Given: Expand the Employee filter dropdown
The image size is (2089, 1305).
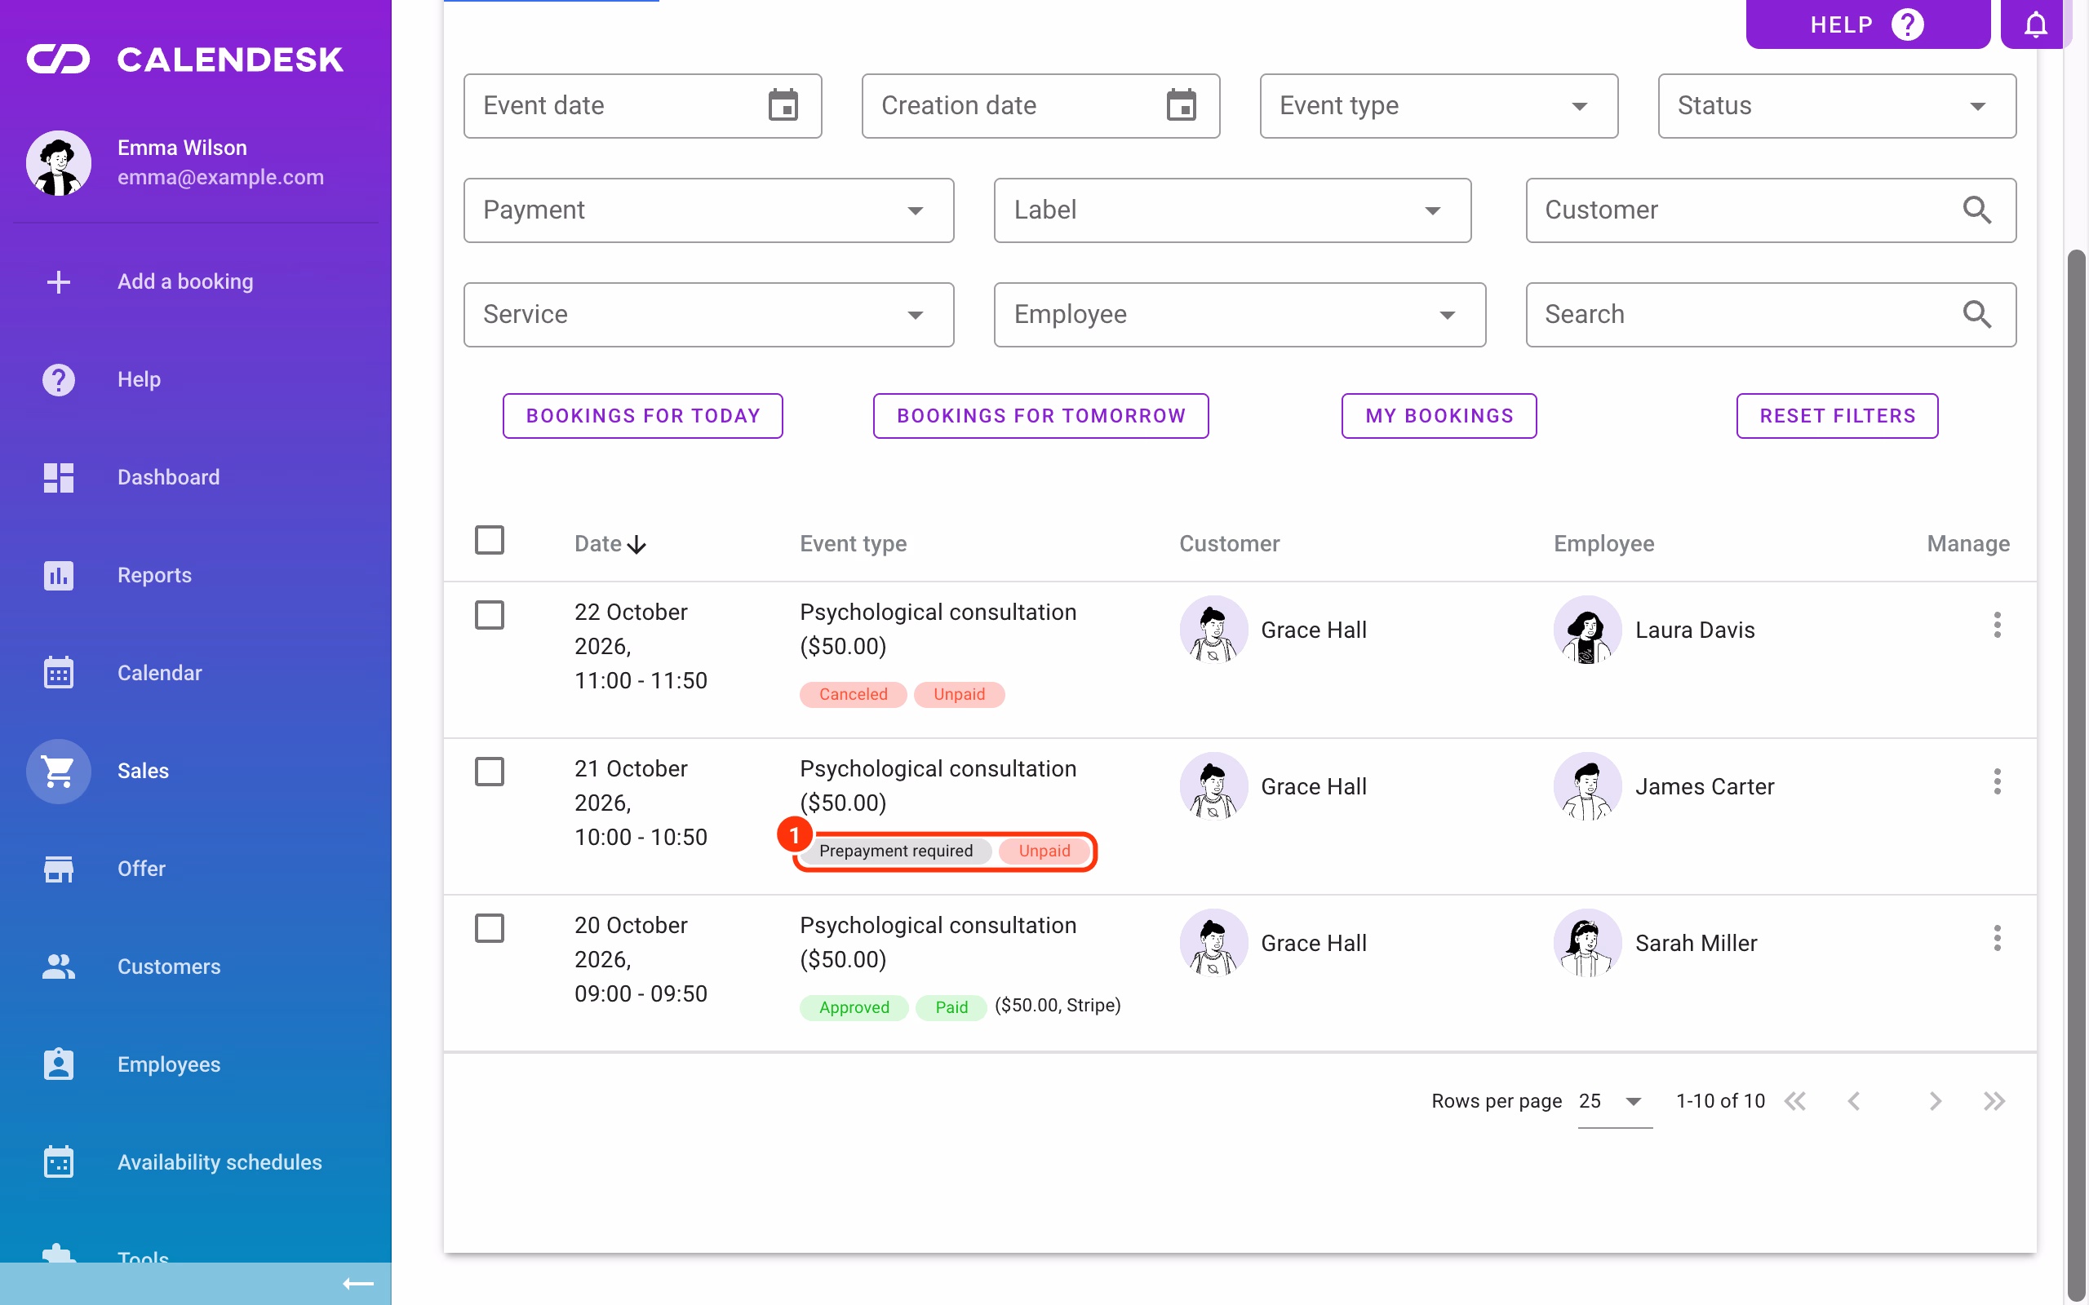Looking at the screenshot, I should tap(1240, 315).
